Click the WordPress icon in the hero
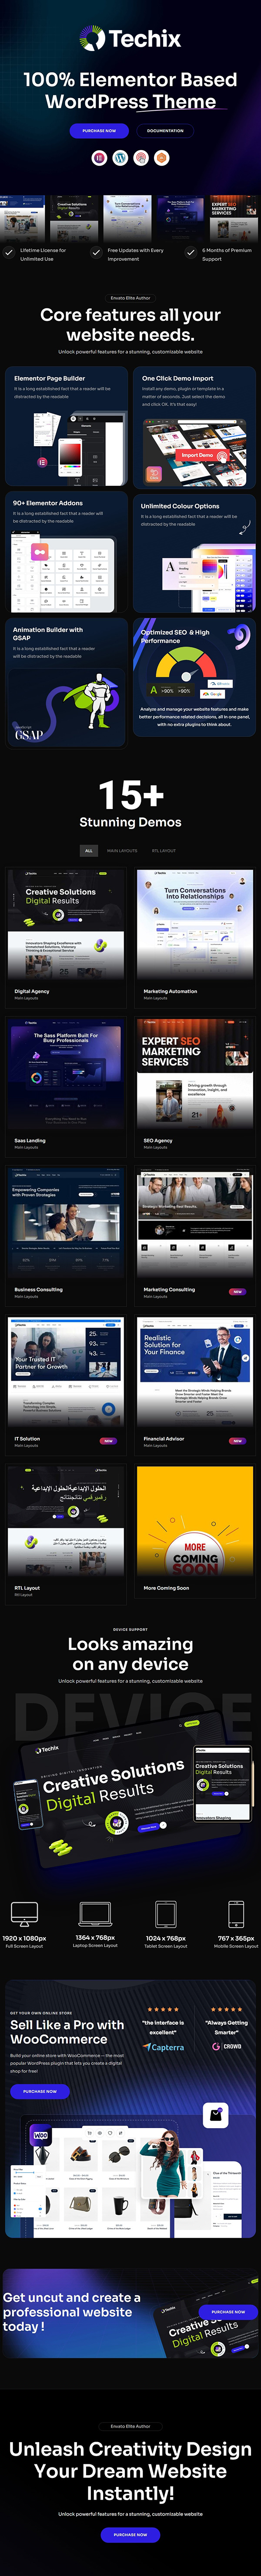Screen dimensions: 261x2576 click(120, 157)
